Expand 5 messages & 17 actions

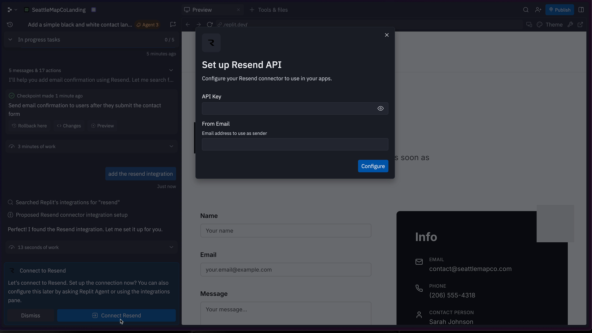pos(171,71)
